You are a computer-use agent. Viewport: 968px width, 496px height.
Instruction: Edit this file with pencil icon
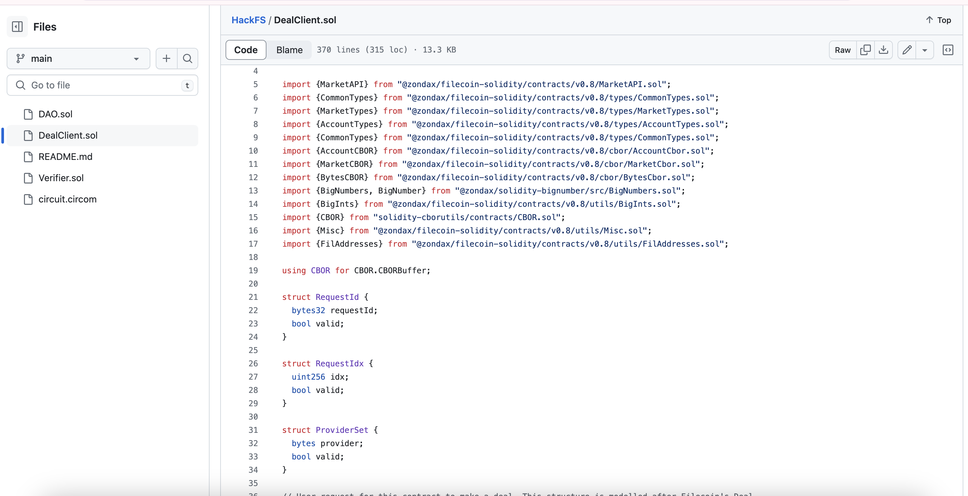coord(907,50)
